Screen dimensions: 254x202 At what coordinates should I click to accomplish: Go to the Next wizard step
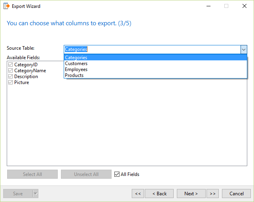pos(191,193)
